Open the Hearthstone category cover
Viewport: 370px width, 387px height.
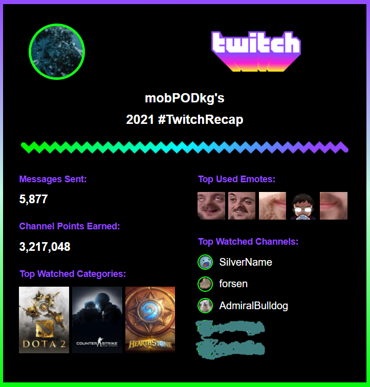coord(150,320)
